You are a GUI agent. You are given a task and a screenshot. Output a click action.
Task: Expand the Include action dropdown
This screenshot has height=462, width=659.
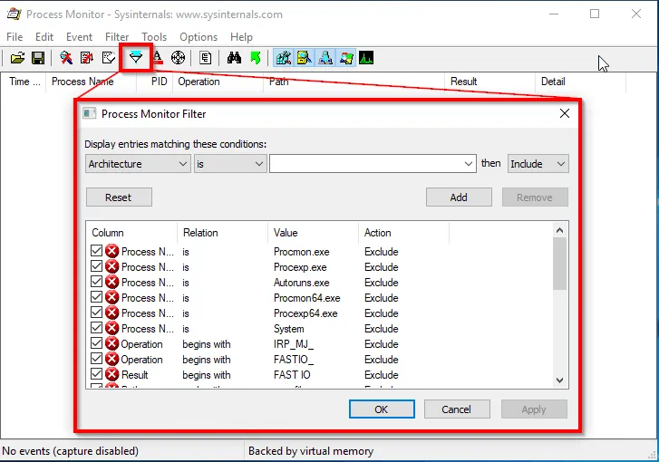538,164
